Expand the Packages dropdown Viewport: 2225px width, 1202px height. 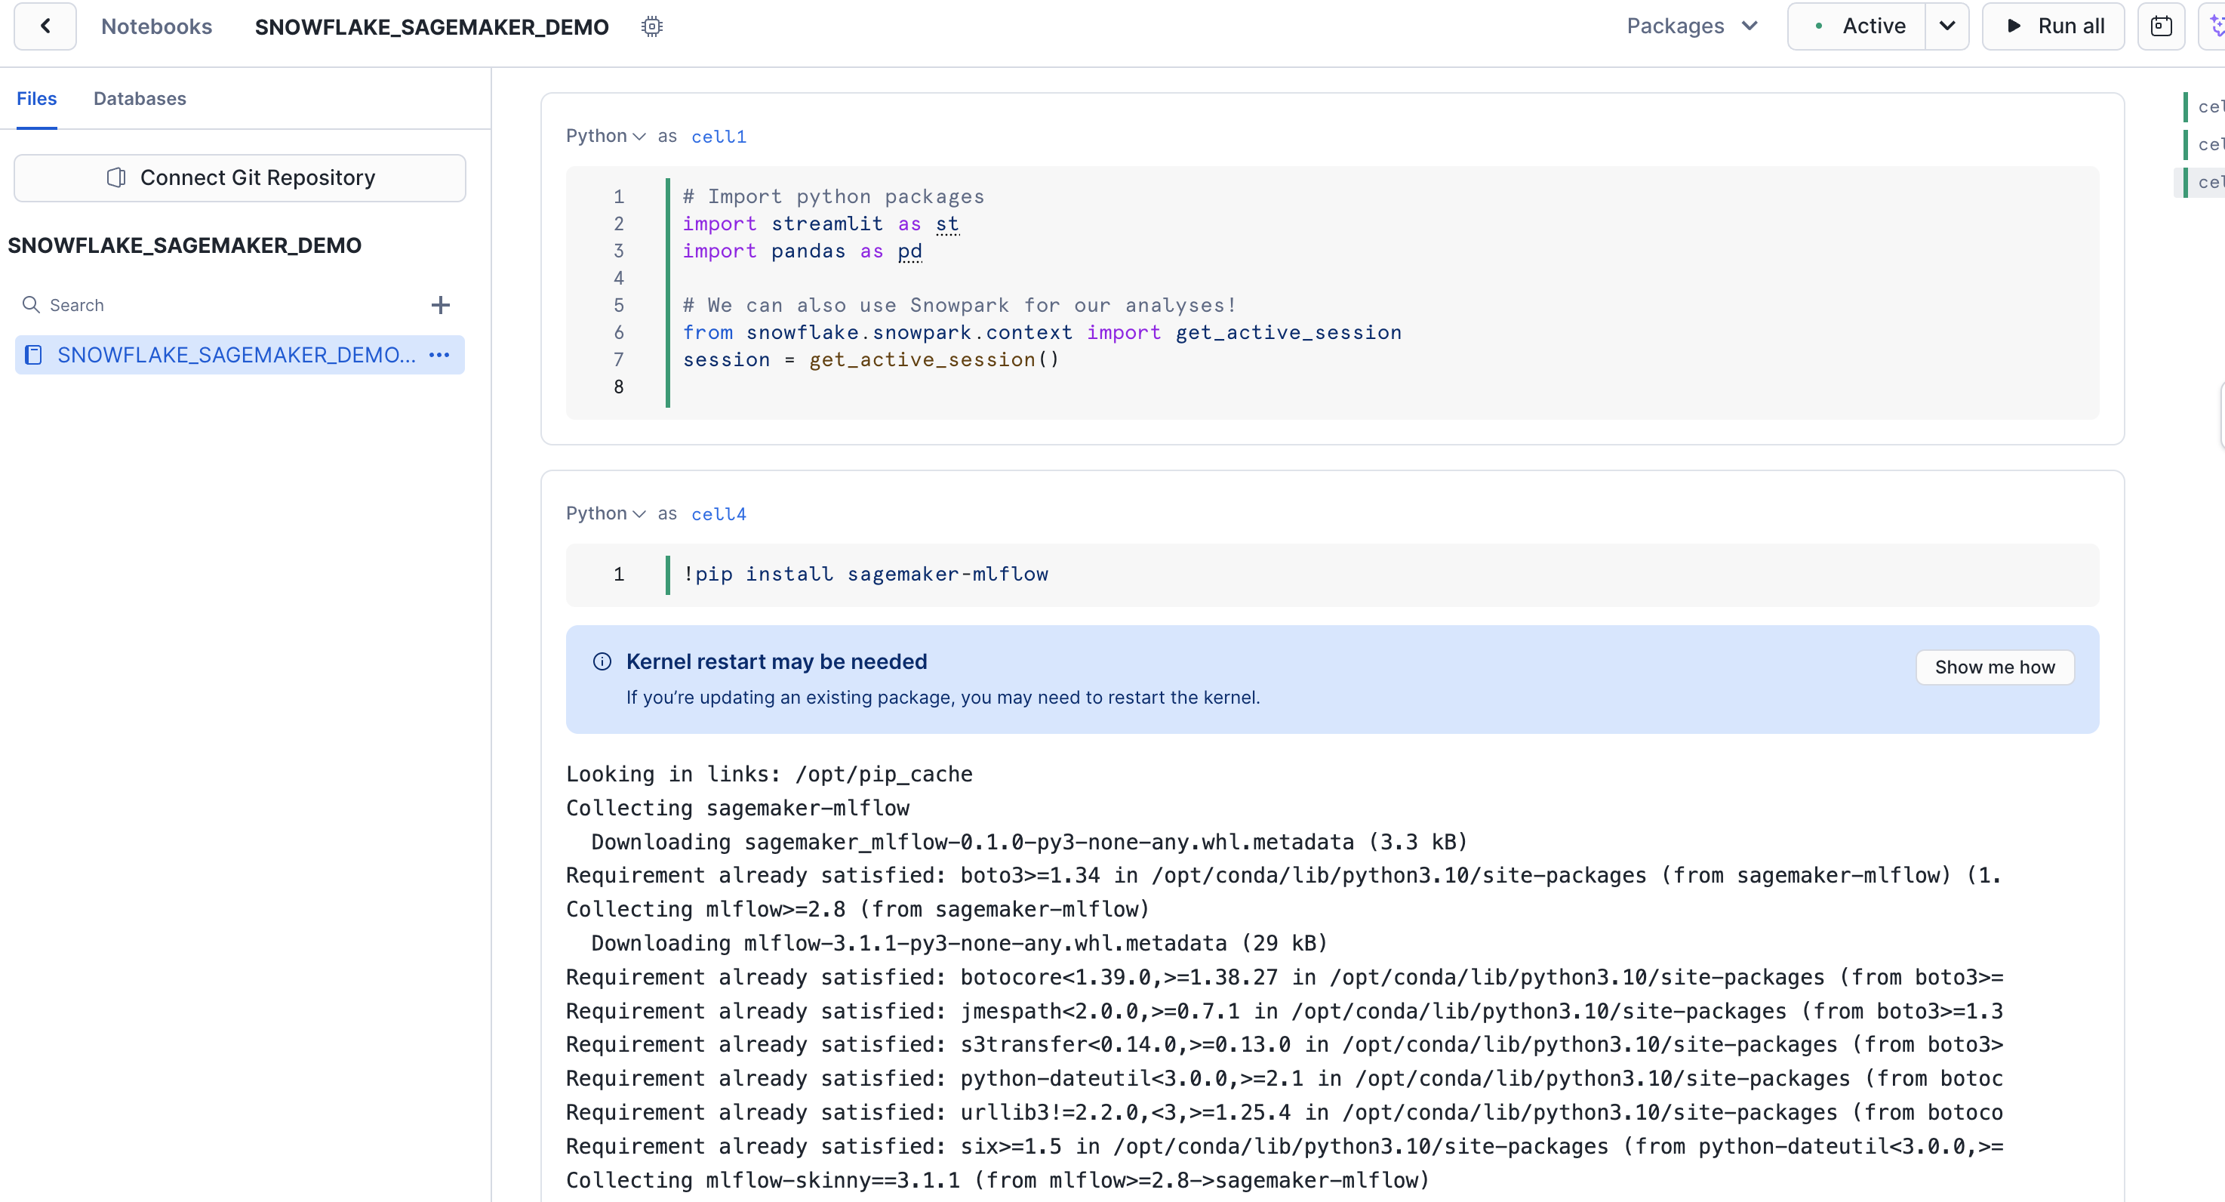1691,26
